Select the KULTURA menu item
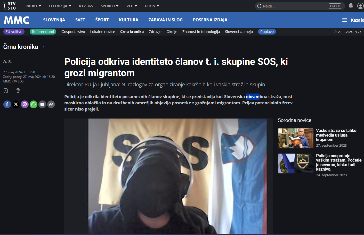The width and height of the screenshot is (364, 235). click(128, 20)
